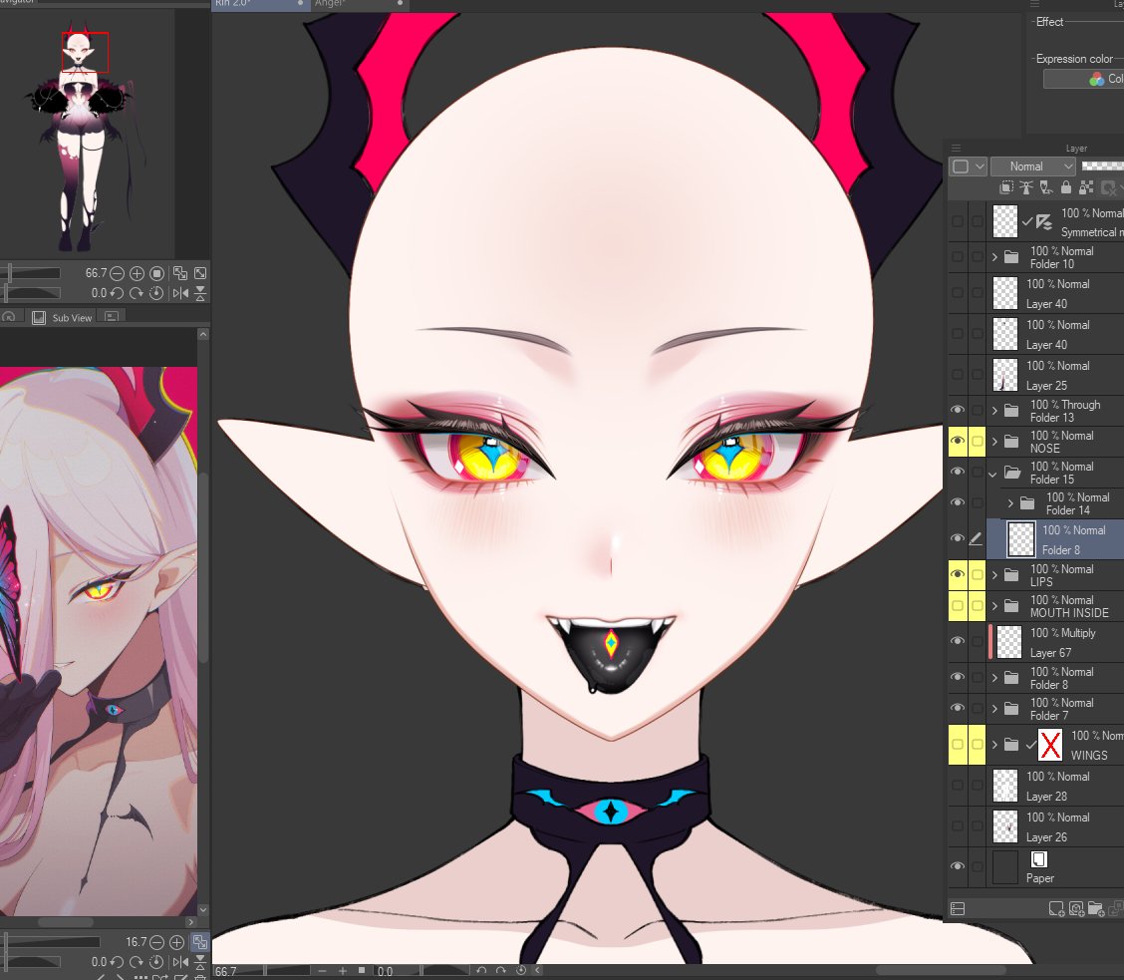Open the tab right of Sub View

pyautogui.click(x=112, y=316)
